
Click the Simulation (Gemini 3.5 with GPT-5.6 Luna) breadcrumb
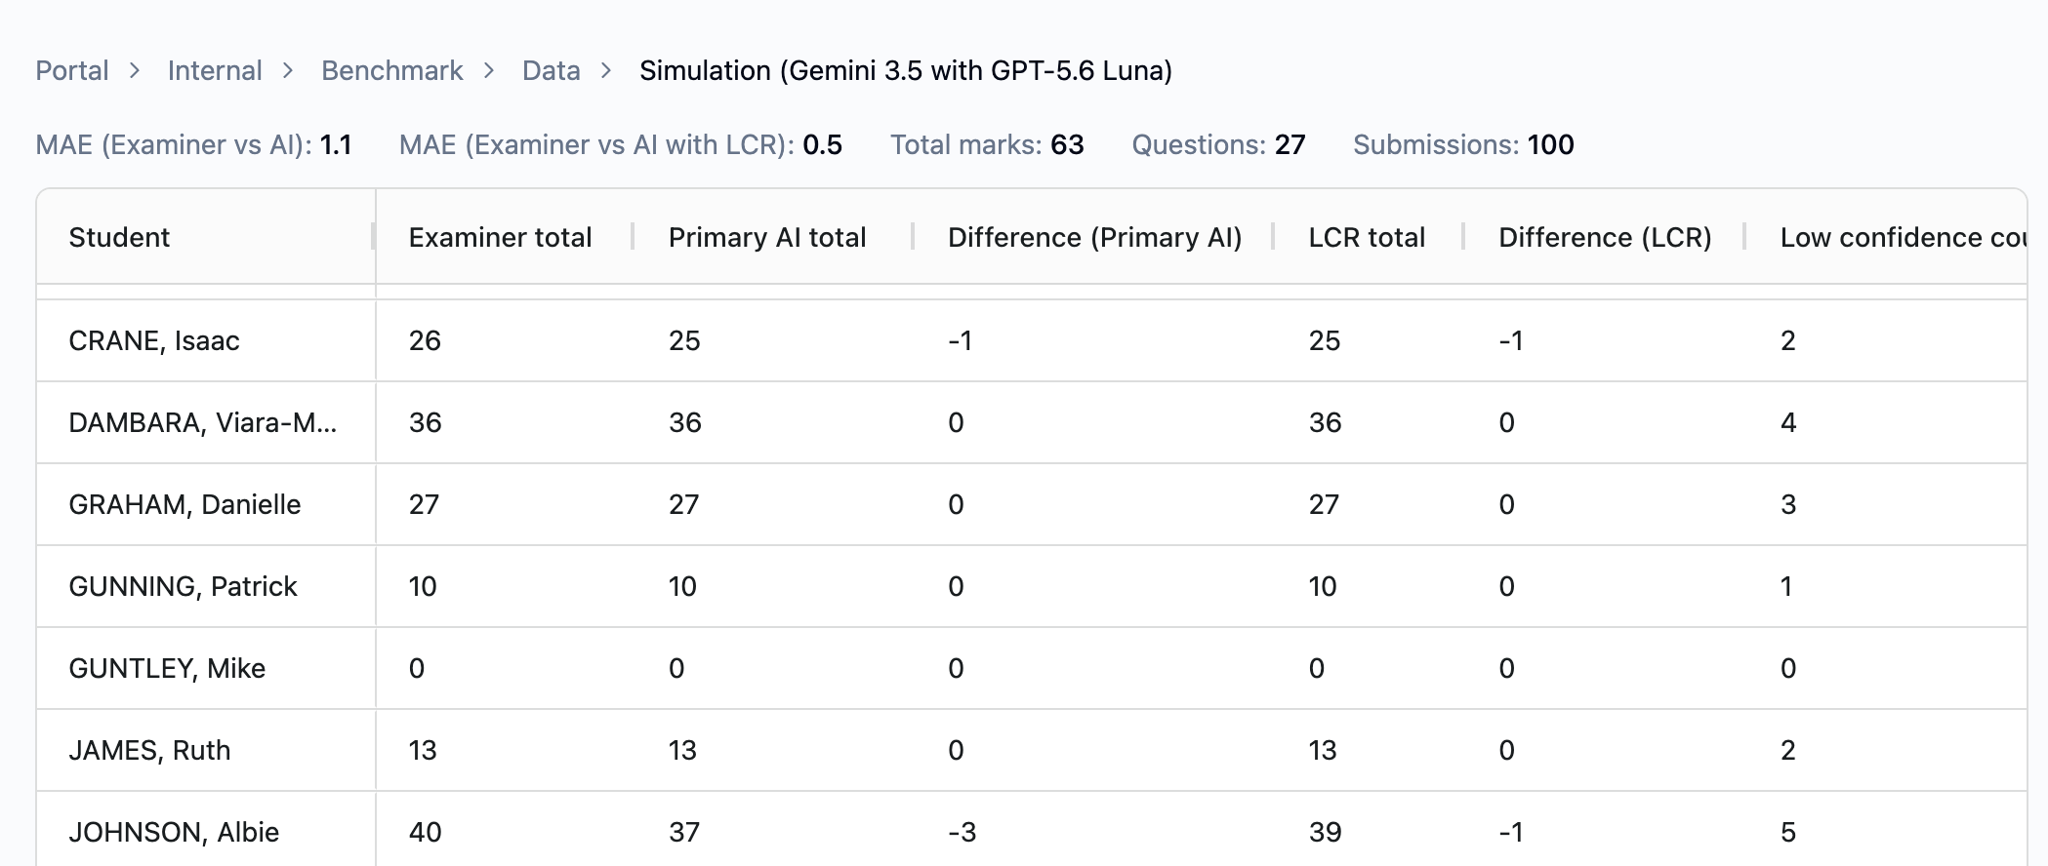coord(906,70)
